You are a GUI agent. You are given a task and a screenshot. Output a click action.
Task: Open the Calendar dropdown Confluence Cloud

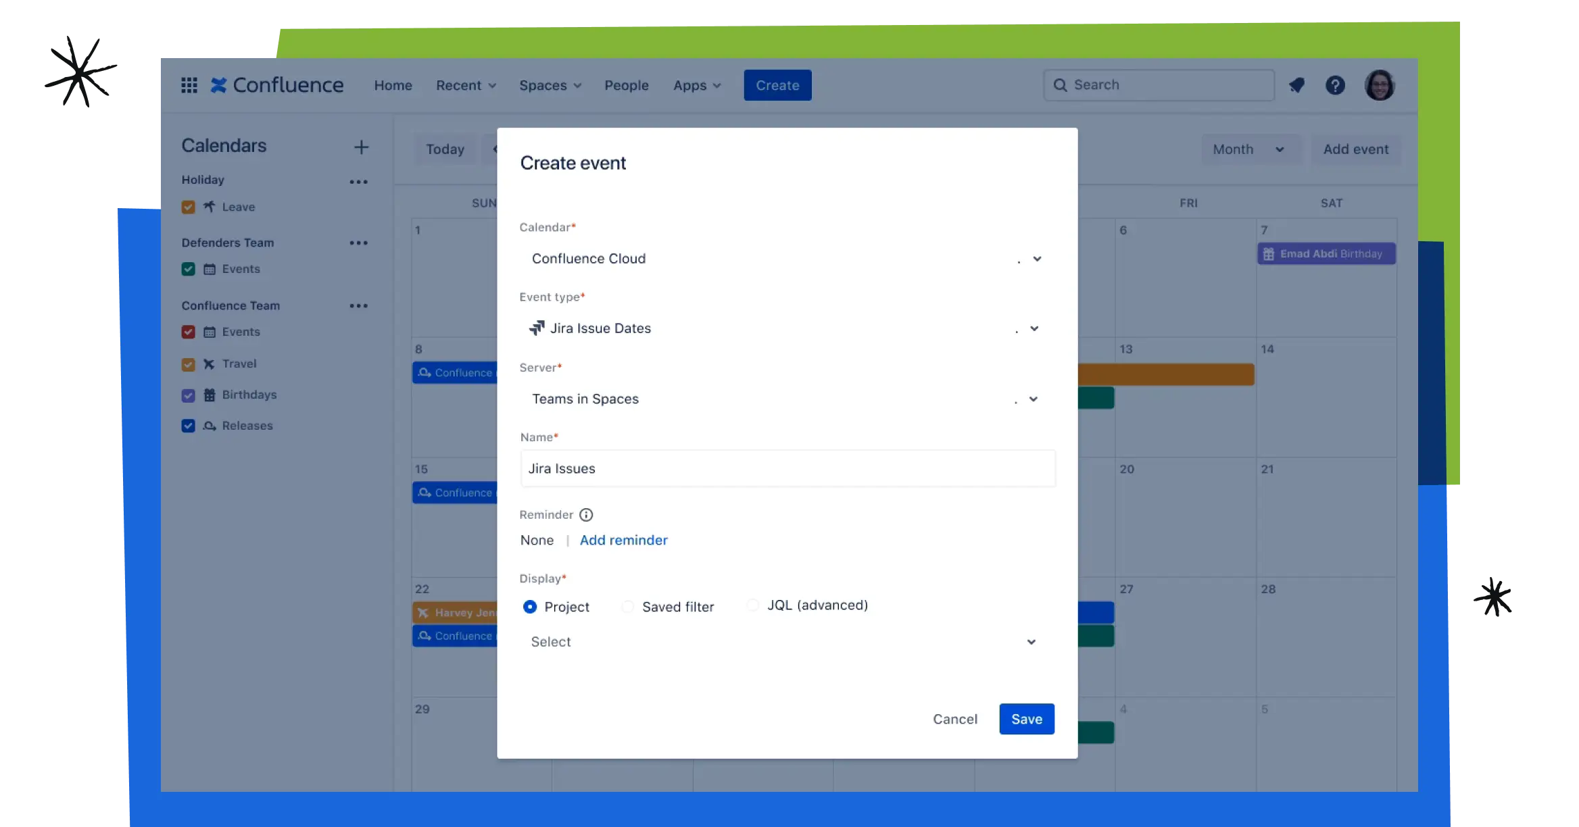pos(787,259)
